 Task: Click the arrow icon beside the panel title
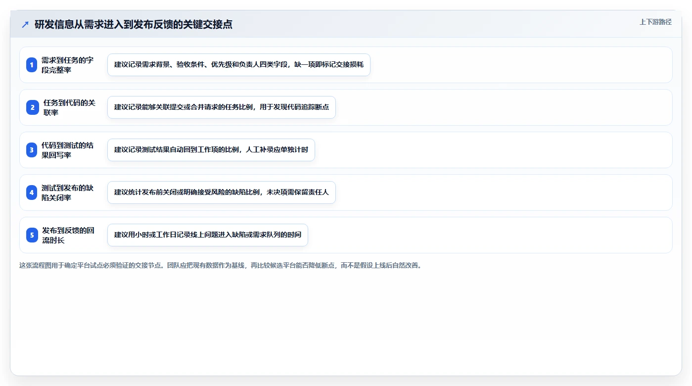[x=25, y=24]
